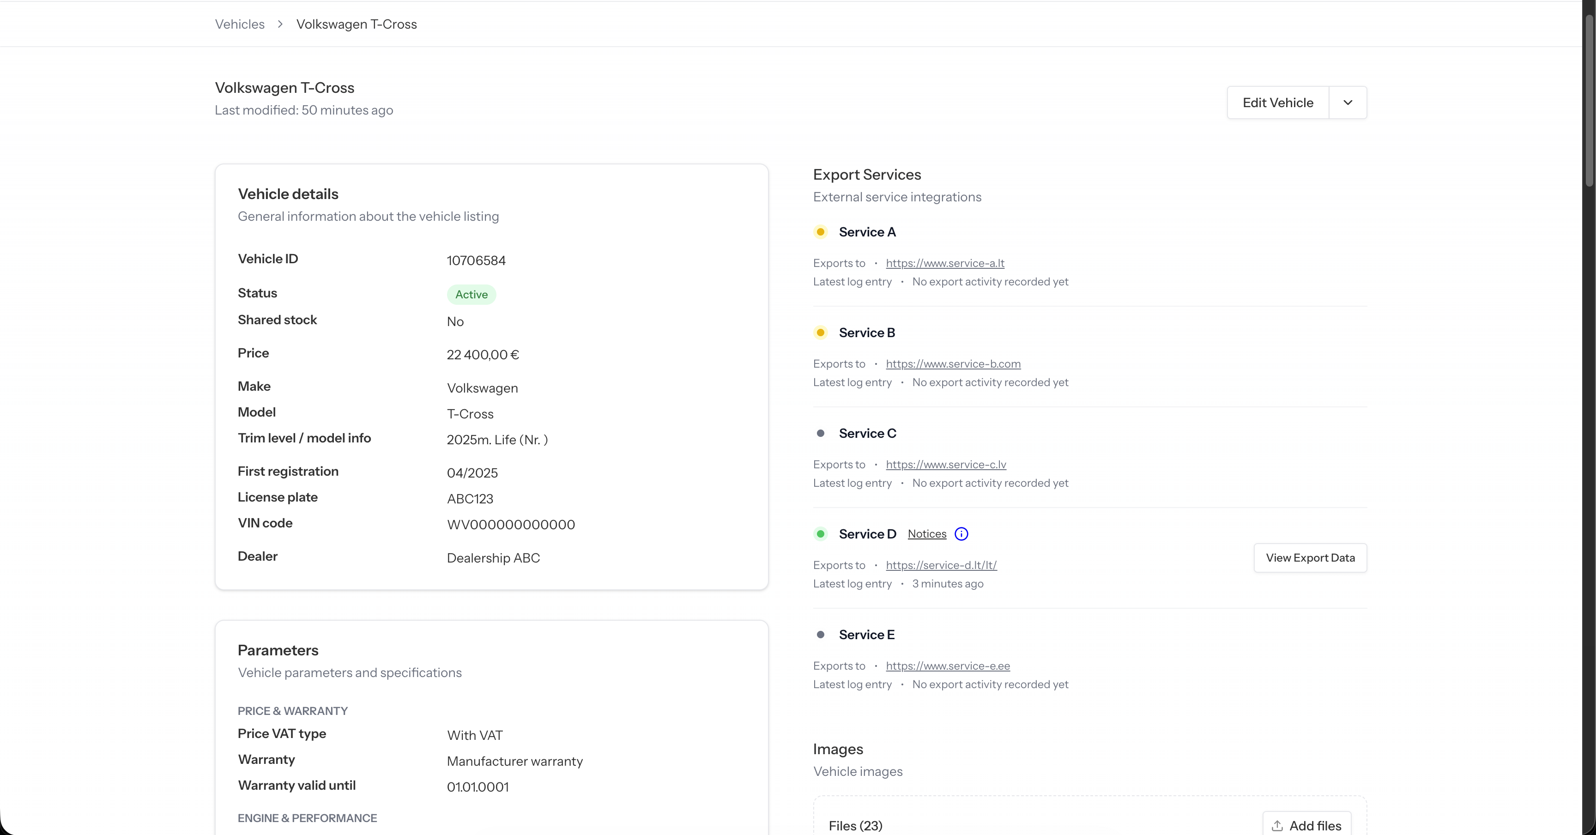Click the Service C heading

867,433
